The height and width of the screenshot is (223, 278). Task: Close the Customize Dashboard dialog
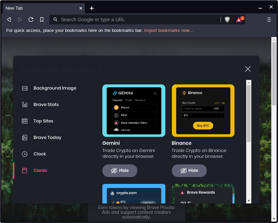pos(248,69)
